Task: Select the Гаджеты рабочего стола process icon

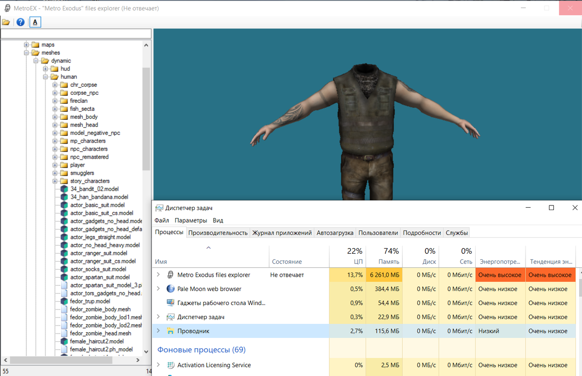Action: click(171, 303)
